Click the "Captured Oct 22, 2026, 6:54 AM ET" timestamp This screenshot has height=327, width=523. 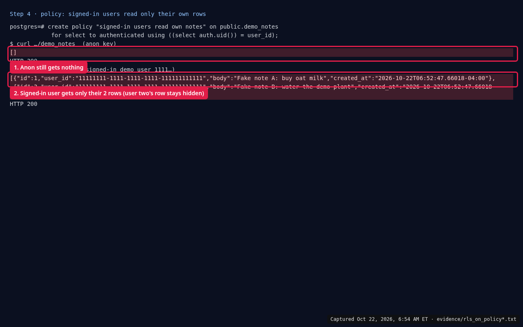click(379, 319)
